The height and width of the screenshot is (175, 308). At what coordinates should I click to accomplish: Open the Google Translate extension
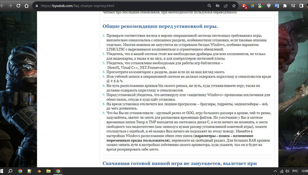(277, 6)
